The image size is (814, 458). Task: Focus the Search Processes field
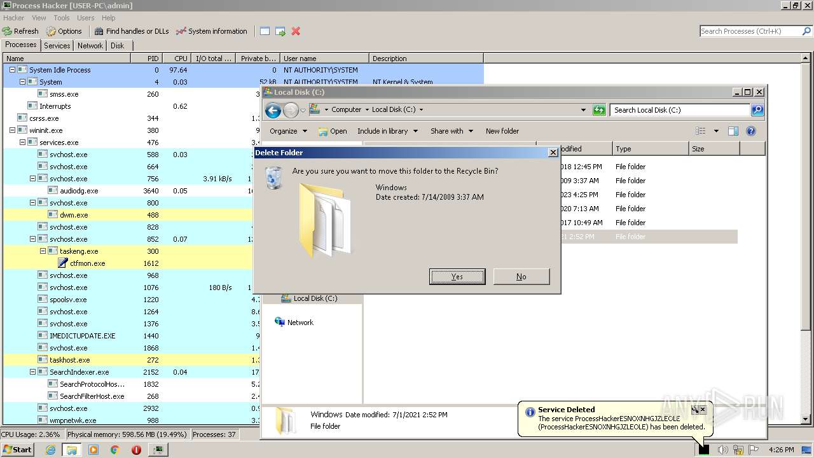pyautogui.click(x=750, y=31)
